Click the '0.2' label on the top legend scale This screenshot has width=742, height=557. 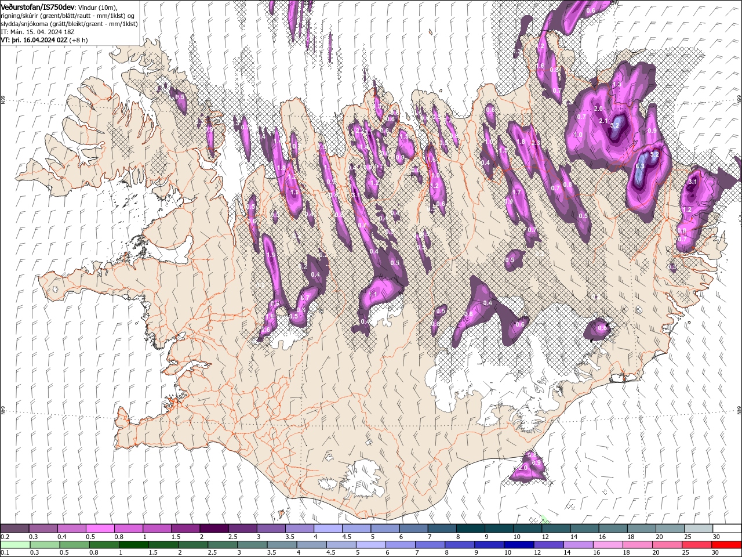point(5,537)
